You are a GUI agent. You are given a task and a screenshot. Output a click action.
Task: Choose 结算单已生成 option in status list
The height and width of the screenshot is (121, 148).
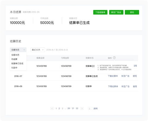click(x=17, y=63)
